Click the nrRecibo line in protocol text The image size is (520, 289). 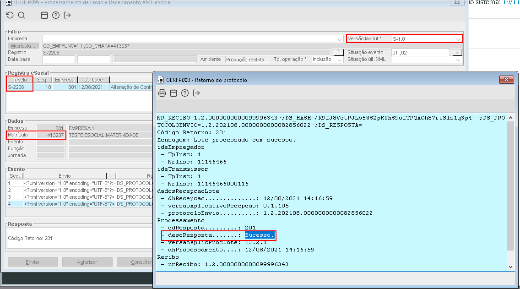[x=224, y=264]
